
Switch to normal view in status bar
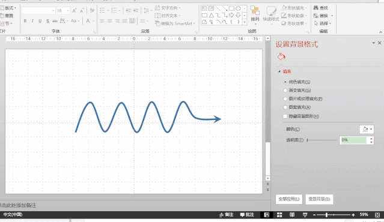point(267,215)
